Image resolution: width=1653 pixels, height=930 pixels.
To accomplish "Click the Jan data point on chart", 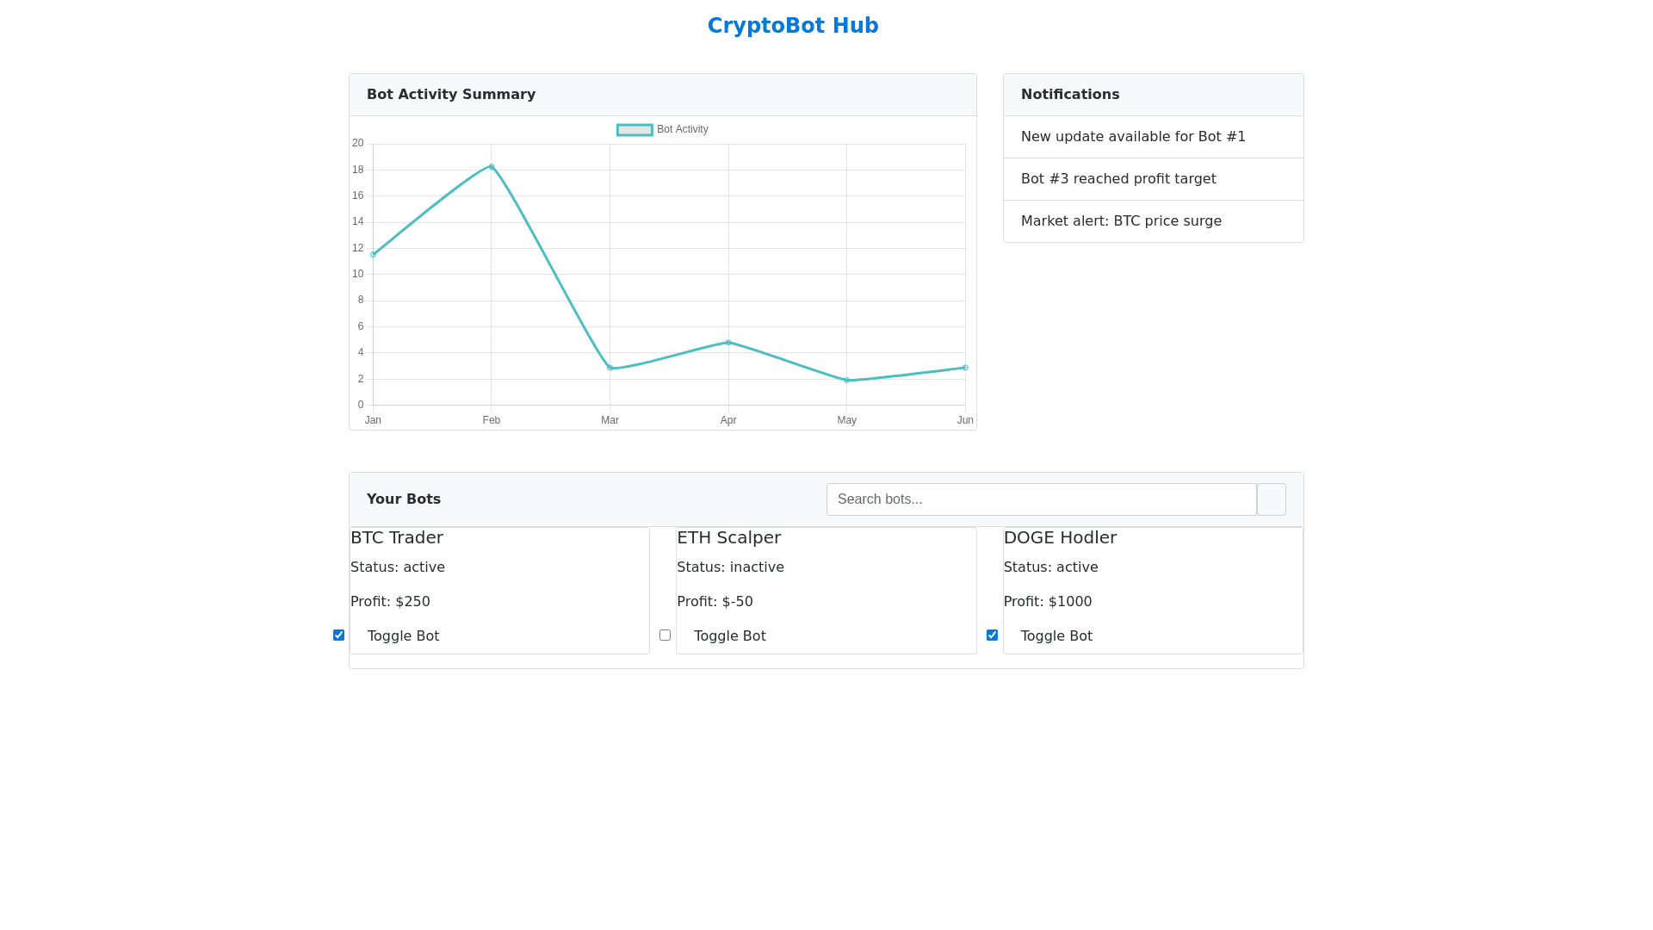I will click(x=373, y=255).
